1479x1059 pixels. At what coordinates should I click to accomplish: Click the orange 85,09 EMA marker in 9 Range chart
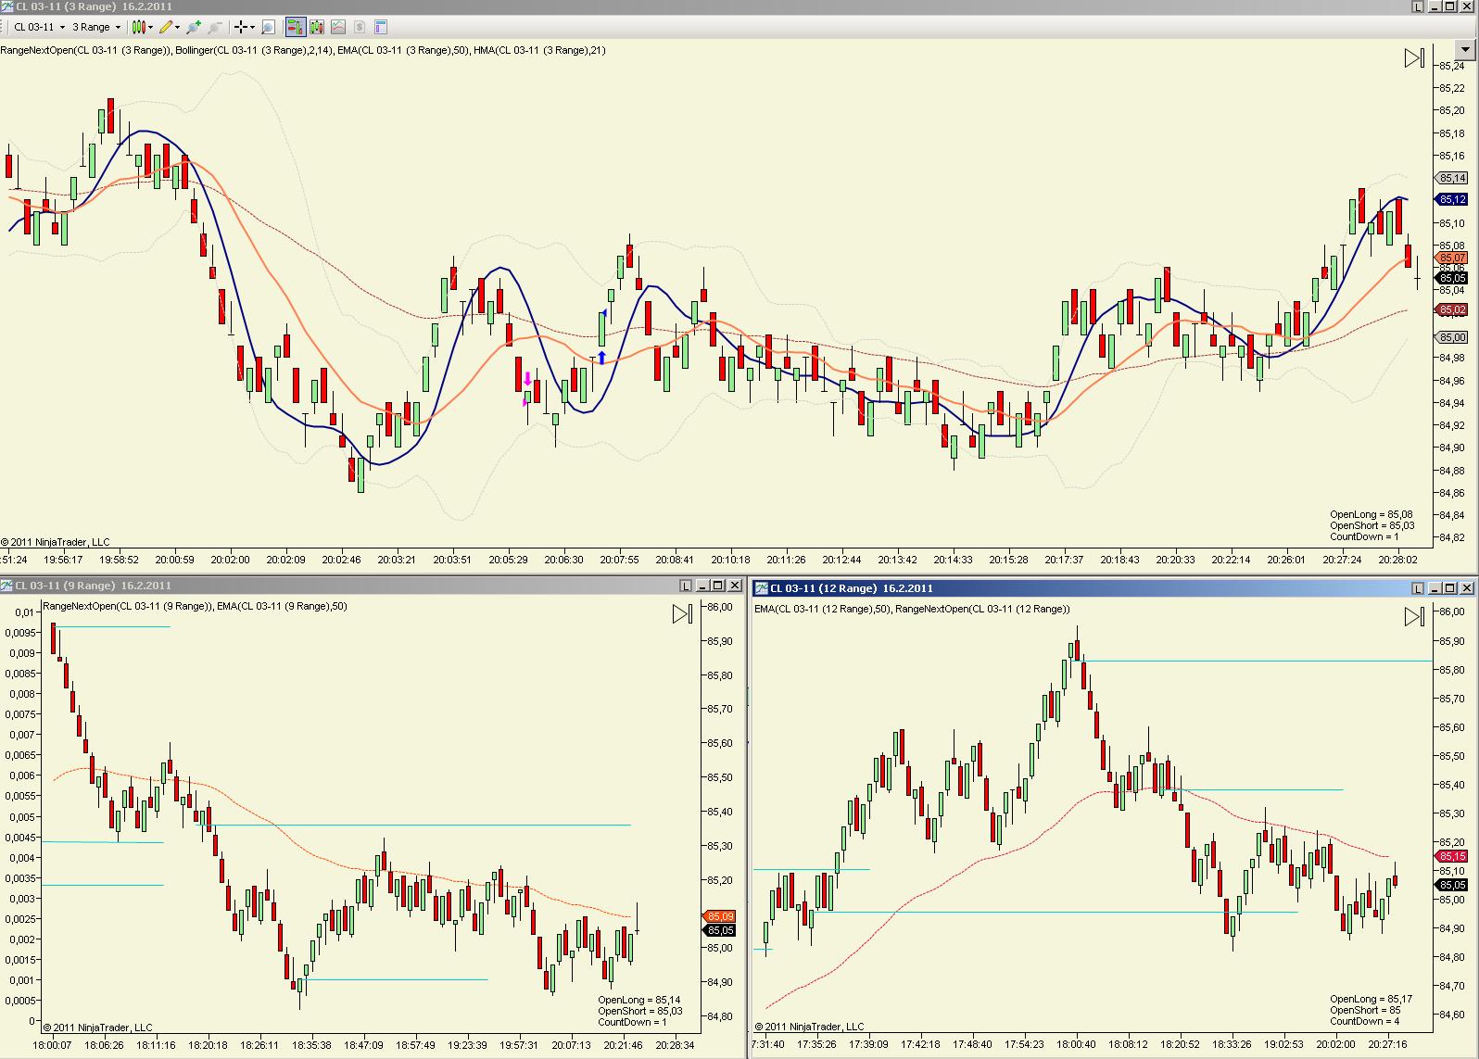pos(720,916)
